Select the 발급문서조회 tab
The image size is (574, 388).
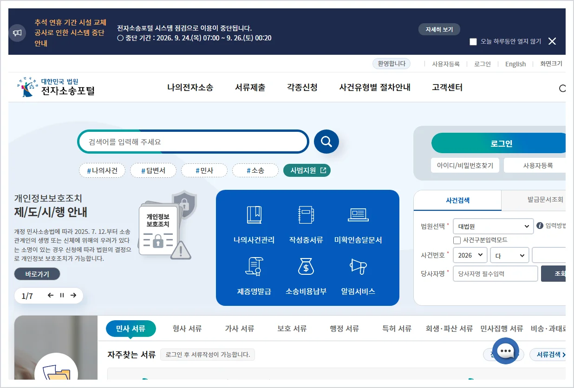534,200
